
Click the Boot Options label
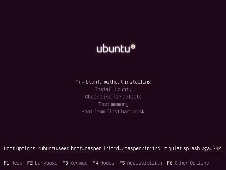coord(19,148)
